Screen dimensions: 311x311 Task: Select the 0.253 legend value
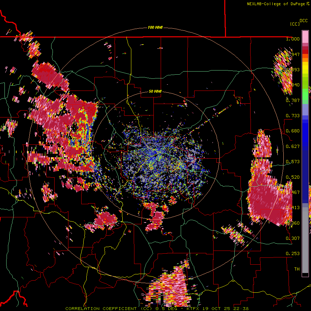point(293,254)
